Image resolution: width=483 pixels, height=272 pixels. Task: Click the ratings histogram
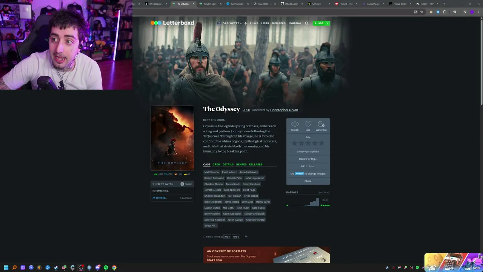[x=303, y=202]
